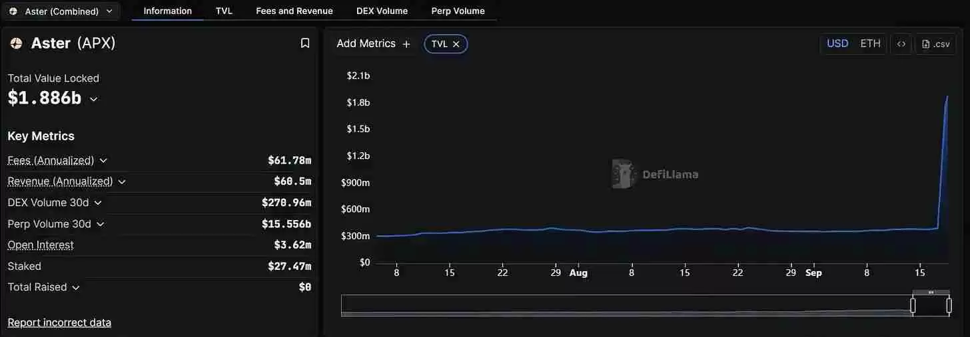Click Add Metrics button

[x=373, y=44]
